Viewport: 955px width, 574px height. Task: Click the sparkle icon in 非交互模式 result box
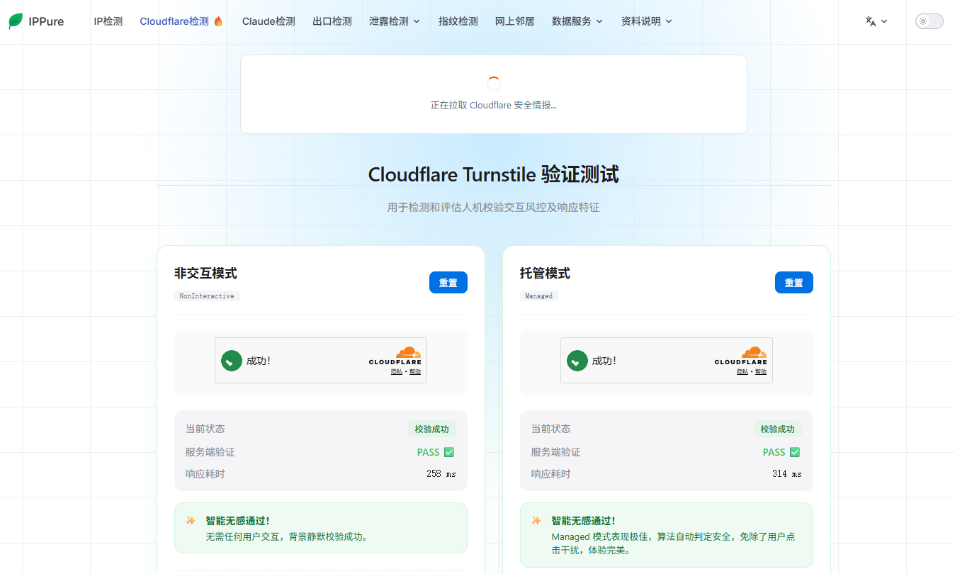click(x=191, y=521)
